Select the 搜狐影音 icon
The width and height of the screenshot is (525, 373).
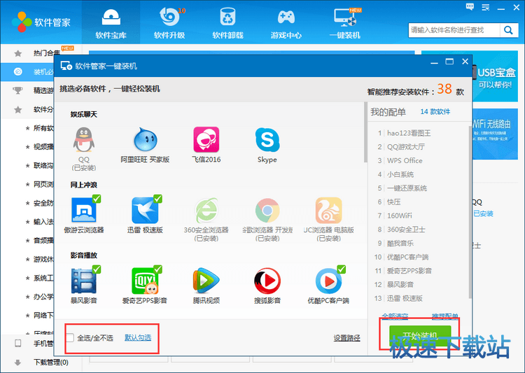coord(267,281)
